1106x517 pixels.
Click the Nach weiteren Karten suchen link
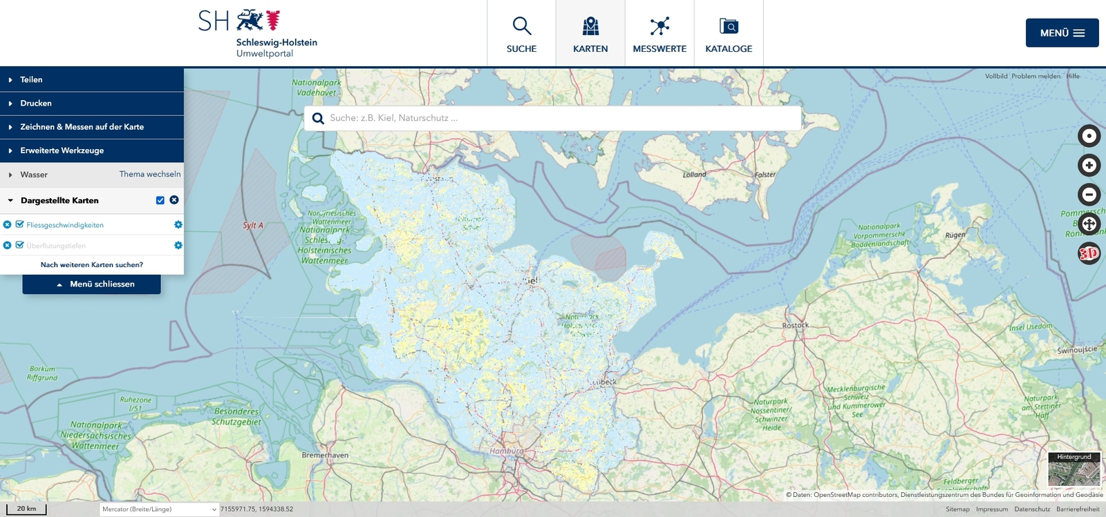pyautogui.click(x=92, y=265)
